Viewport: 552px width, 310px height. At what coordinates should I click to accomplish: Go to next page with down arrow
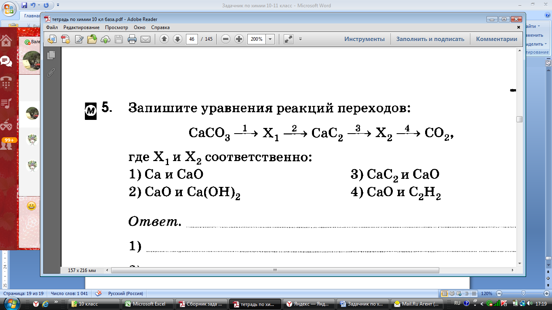coord(177,39)
